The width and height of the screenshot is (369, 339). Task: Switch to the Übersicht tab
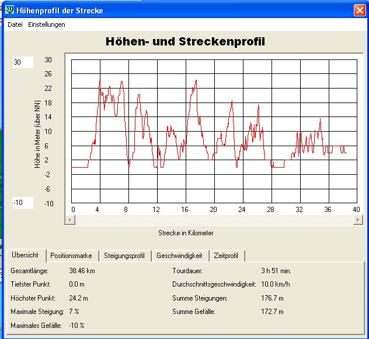point(25,256)
